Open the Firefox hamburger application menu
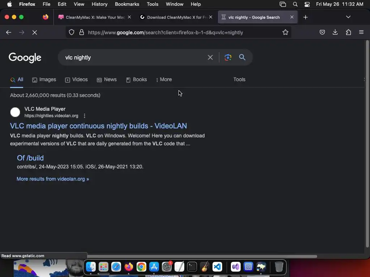370x277 pixels. (x=361, y=32)
